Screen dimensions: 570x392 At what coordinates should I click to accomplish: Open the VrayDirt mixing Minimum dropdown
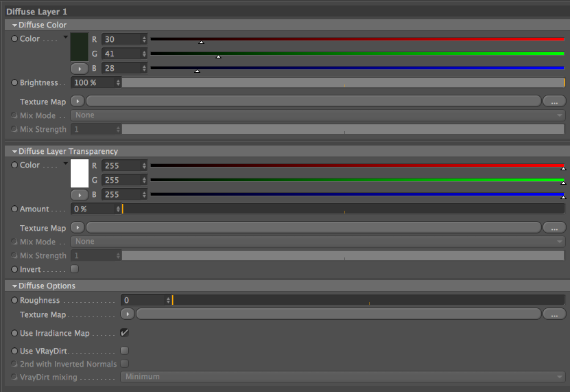click(x=343, y=377)
